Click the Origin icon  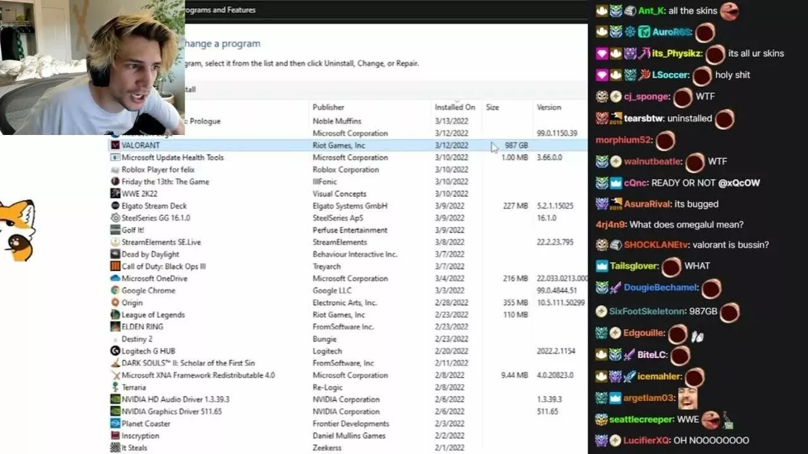115,303
